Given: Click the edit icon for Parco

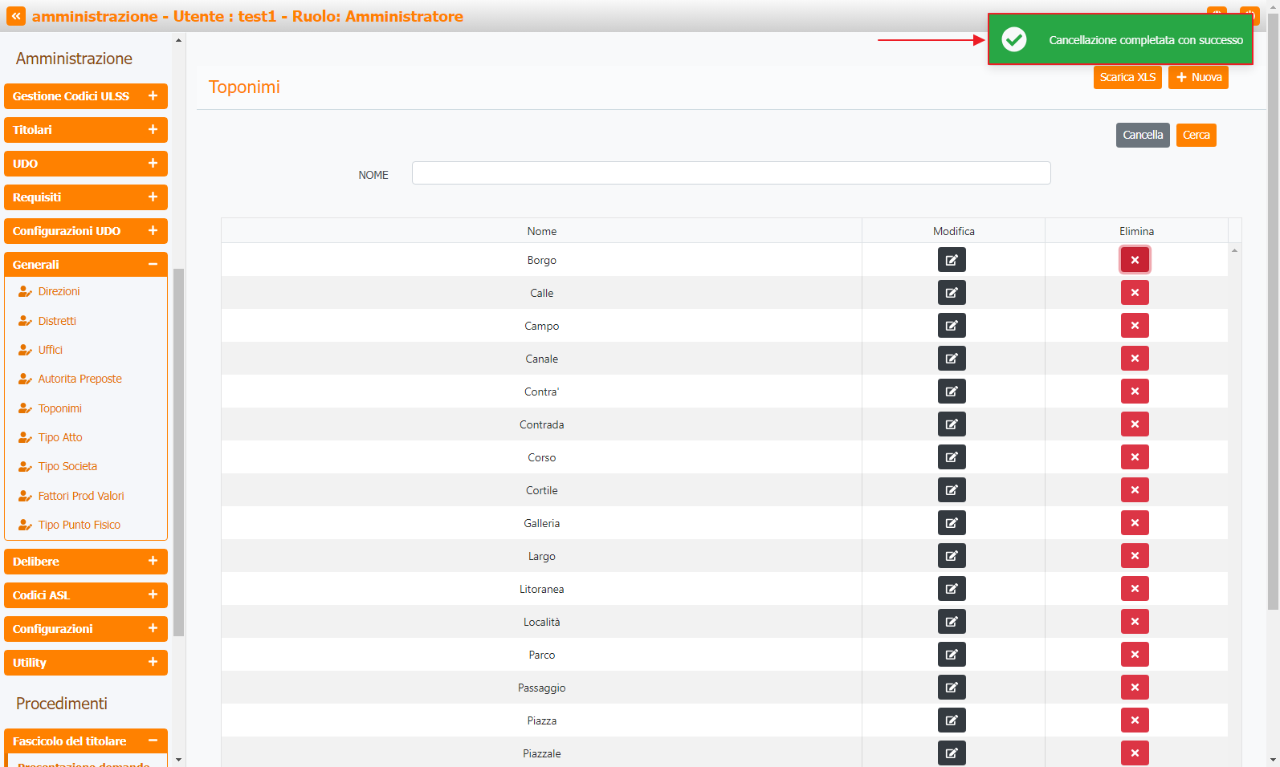Looking at the screenshot, I should point(952,655).
